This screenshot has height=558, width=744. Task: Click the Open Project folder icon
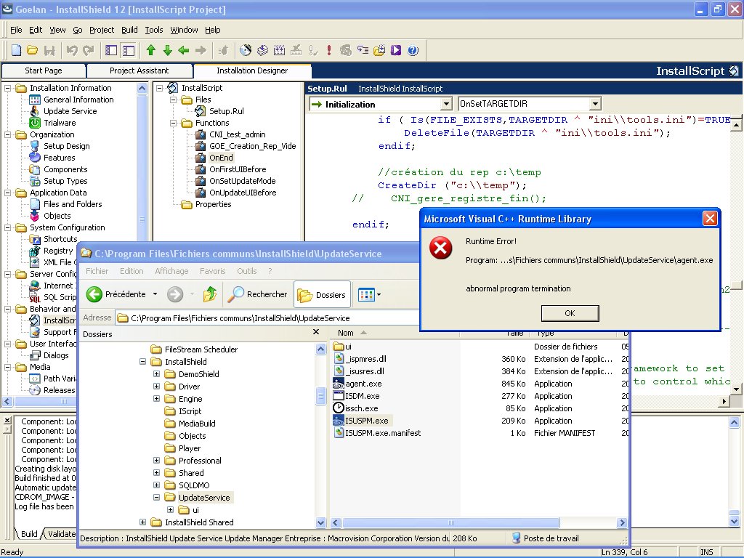[x=33, y=50]
